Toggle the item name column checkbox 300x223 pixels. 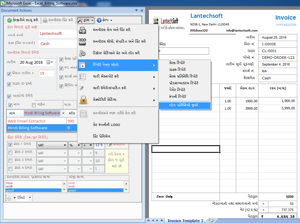click(x=10, y=105)
